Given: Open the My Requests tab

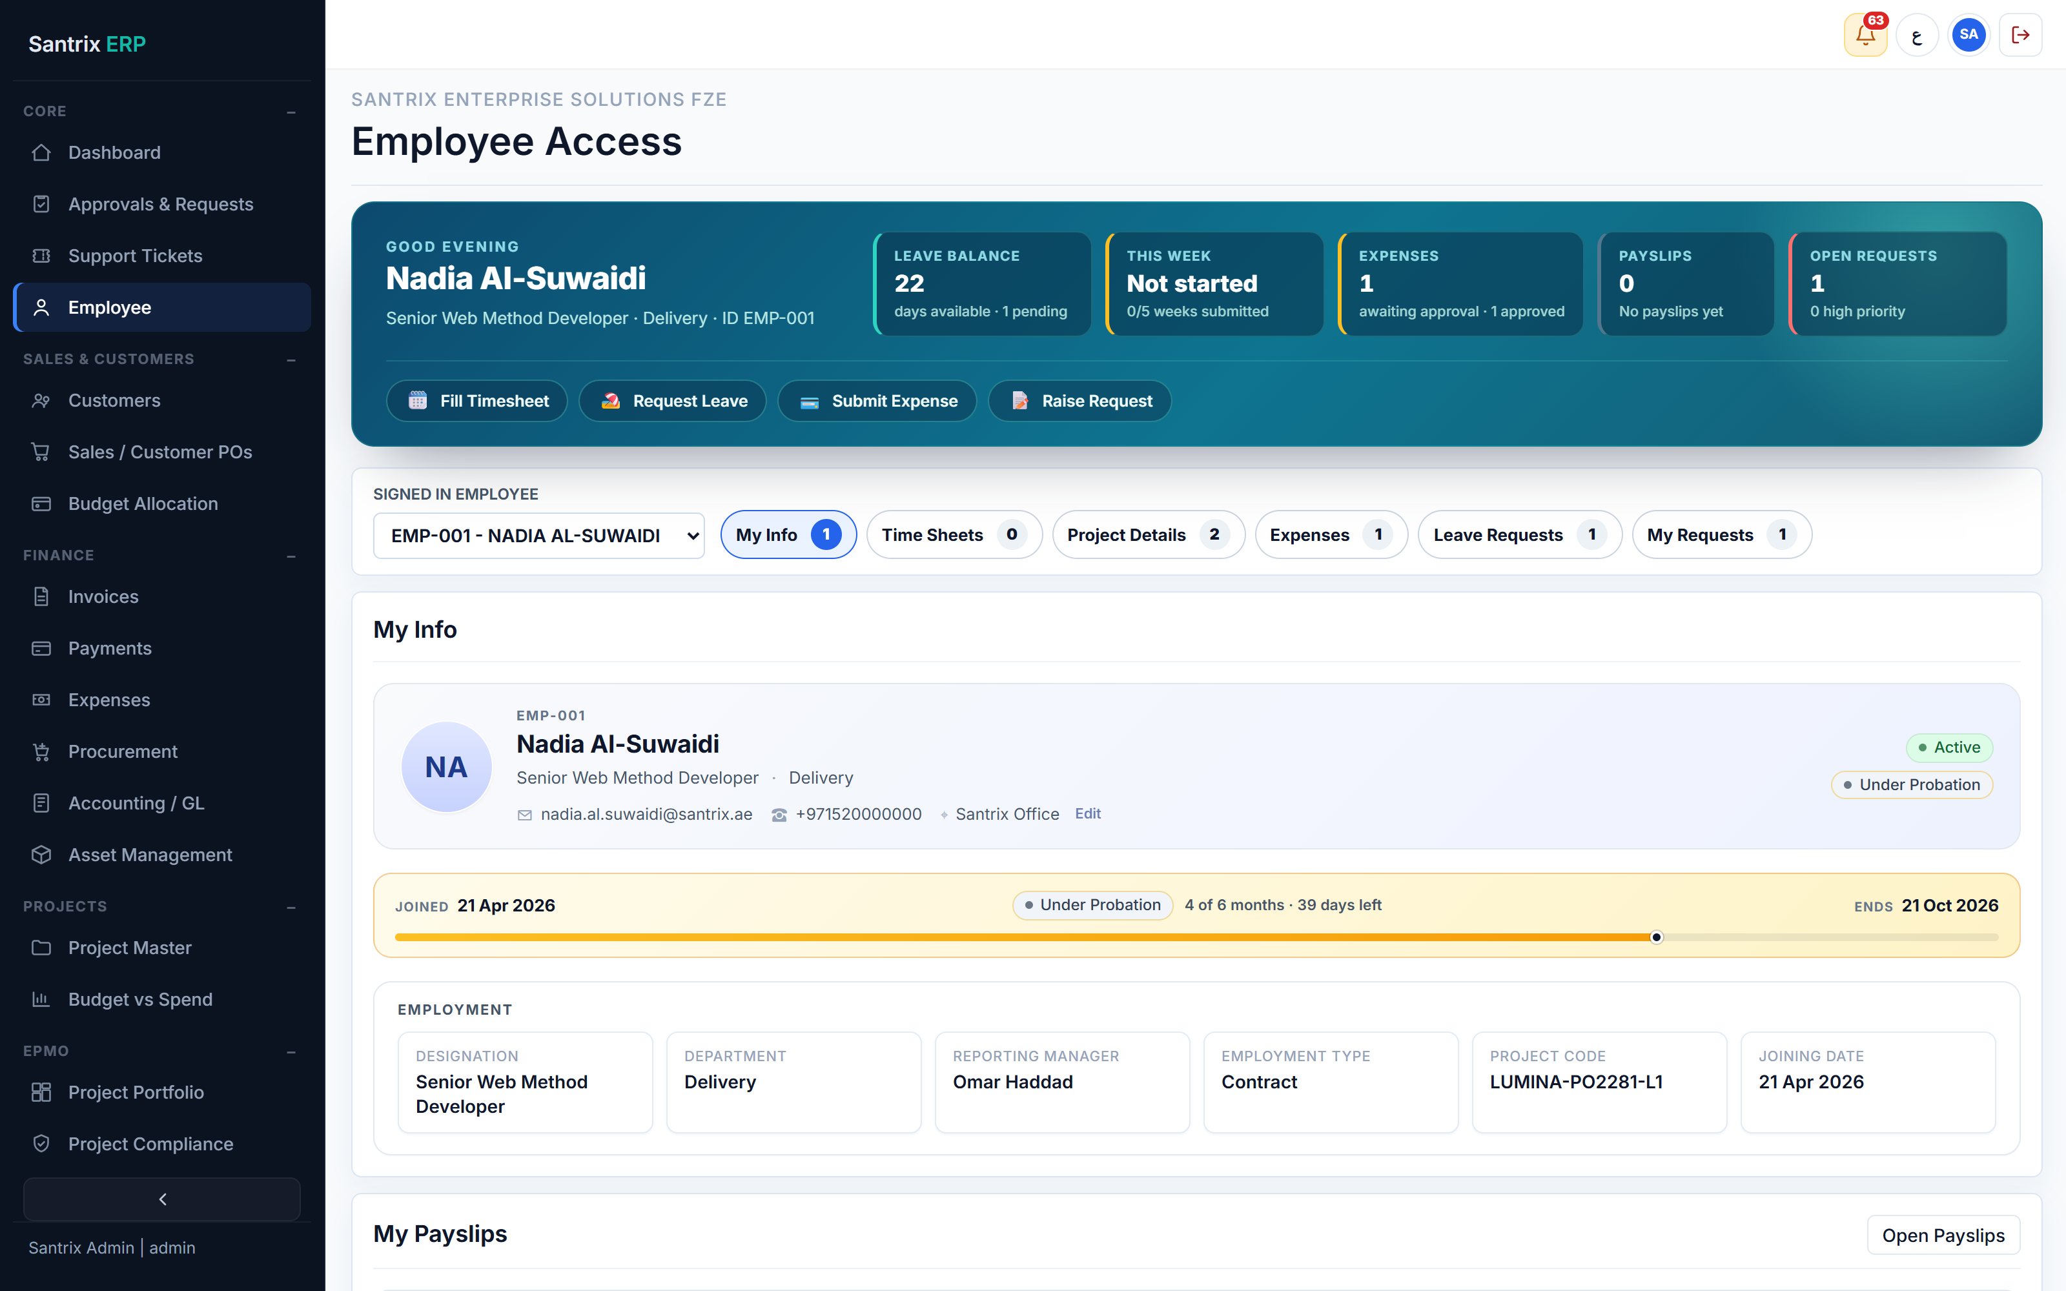Looking at the screenshot, I should point(1722,534).
